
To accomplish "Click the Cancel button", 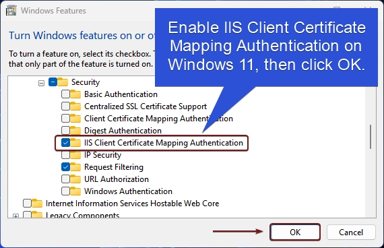I will [351, 232].
